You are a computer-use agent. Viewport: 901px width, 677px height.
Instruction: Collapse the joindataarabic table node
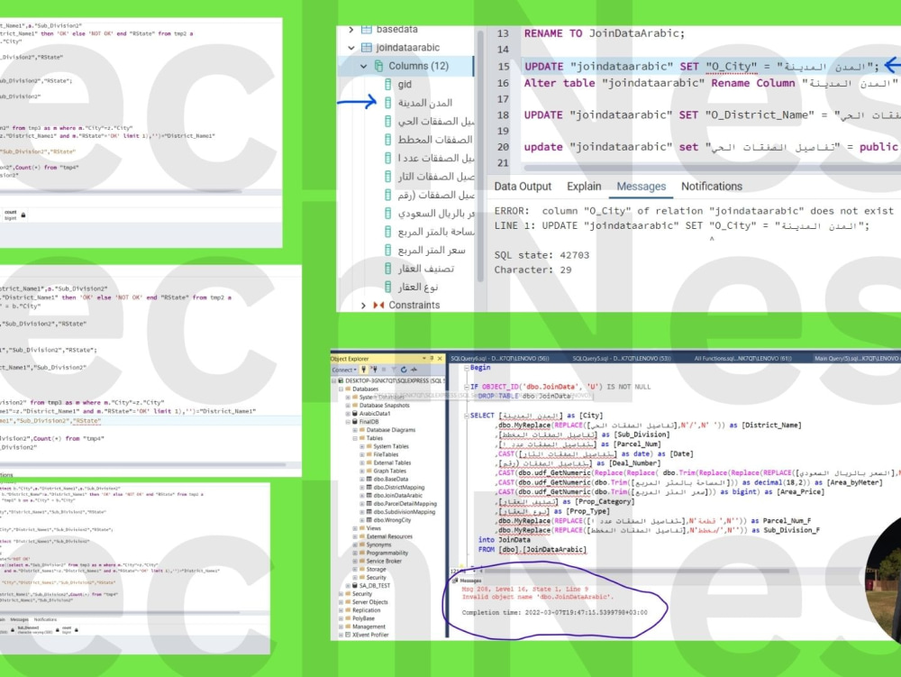(x=351, y=48)
